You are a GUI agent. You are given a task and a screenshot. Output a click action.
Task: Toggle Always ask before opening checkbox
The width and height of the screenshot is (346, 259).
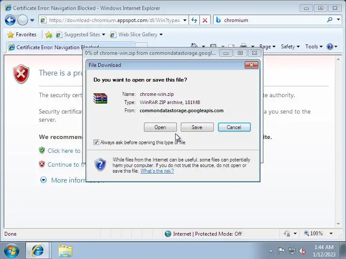[96, 142]
